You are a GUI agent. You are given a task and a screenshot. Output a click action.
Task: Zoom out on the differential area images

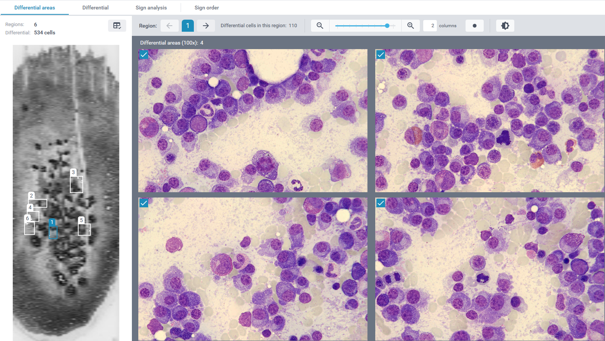tap(319, 26)
